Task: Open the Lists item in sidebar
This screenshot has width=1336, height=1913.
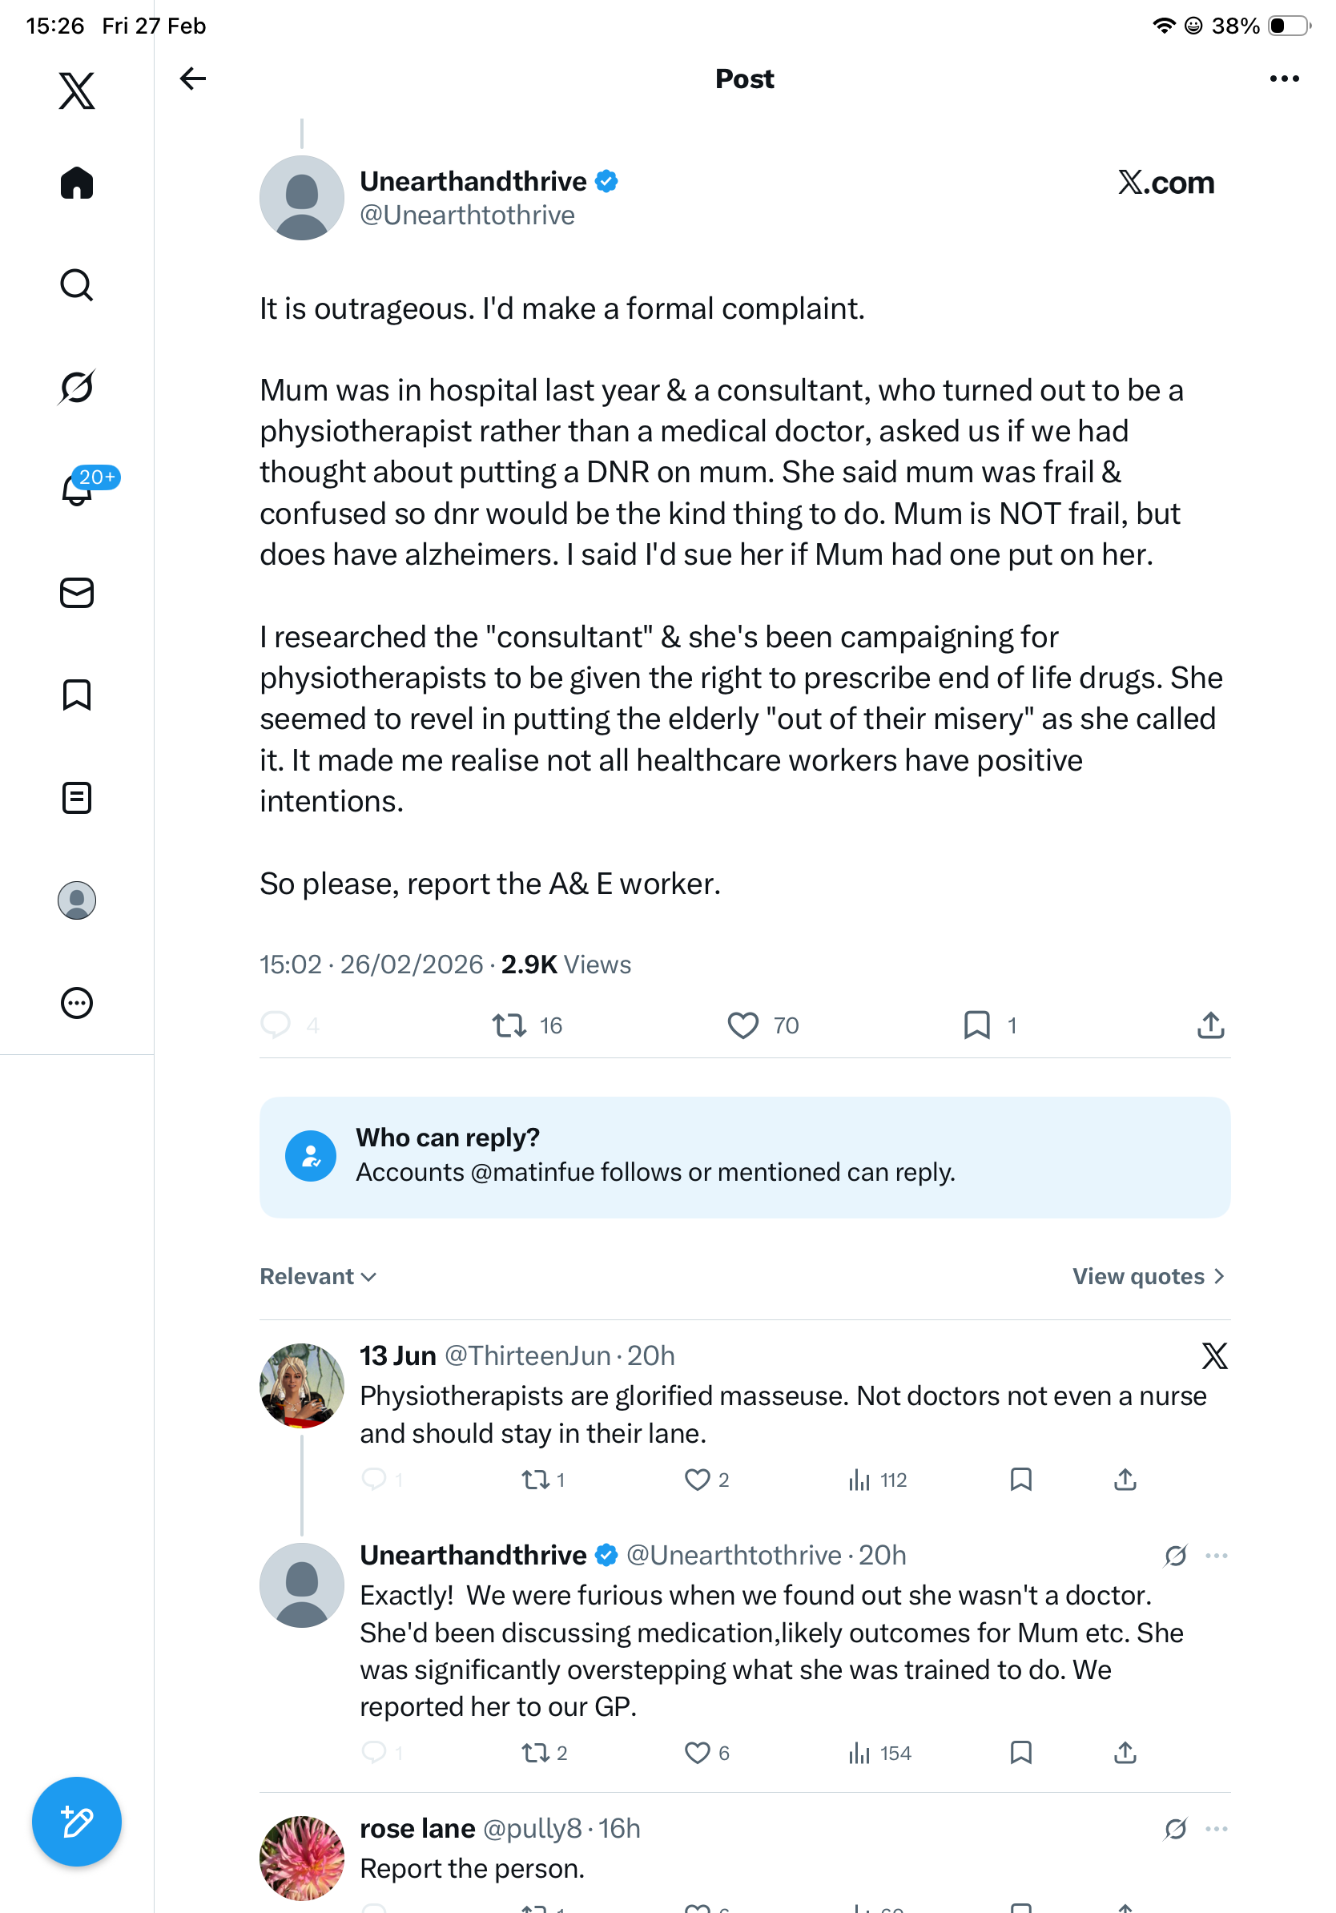Action: 77,798
